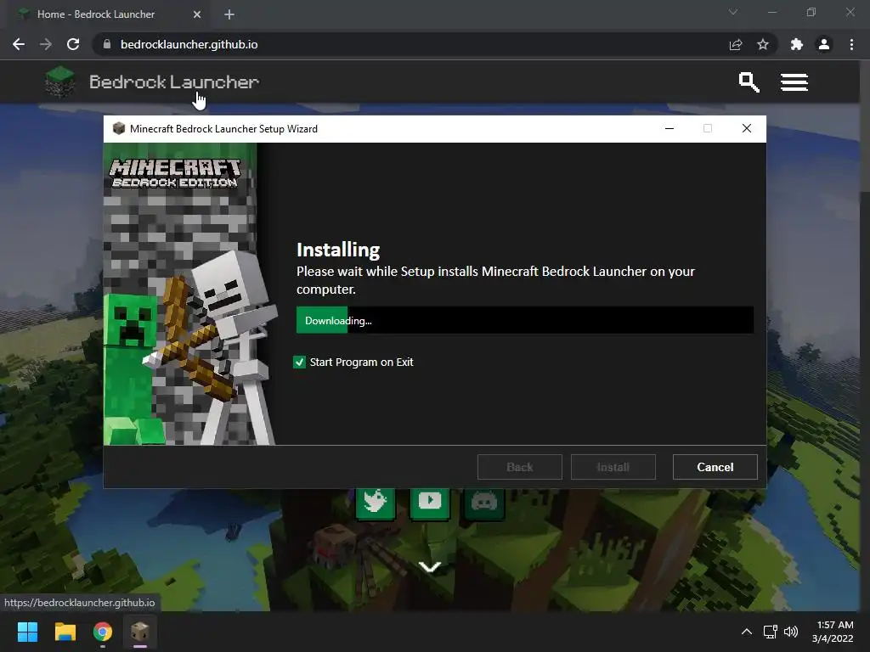Viewport: 870px width, 652px height.
Task: Uncheck Start Program on Exit
Action: point(300,362)
